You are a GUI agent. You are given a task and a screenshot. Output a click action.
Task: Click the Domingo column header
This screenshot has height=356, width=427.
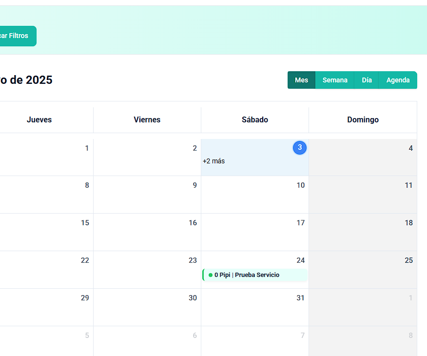363,119
